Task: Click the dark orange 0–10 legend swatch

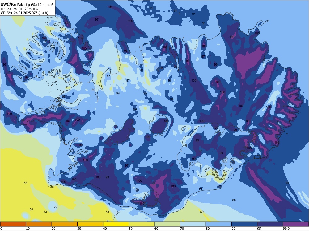Action: click(x=13, y=224)
